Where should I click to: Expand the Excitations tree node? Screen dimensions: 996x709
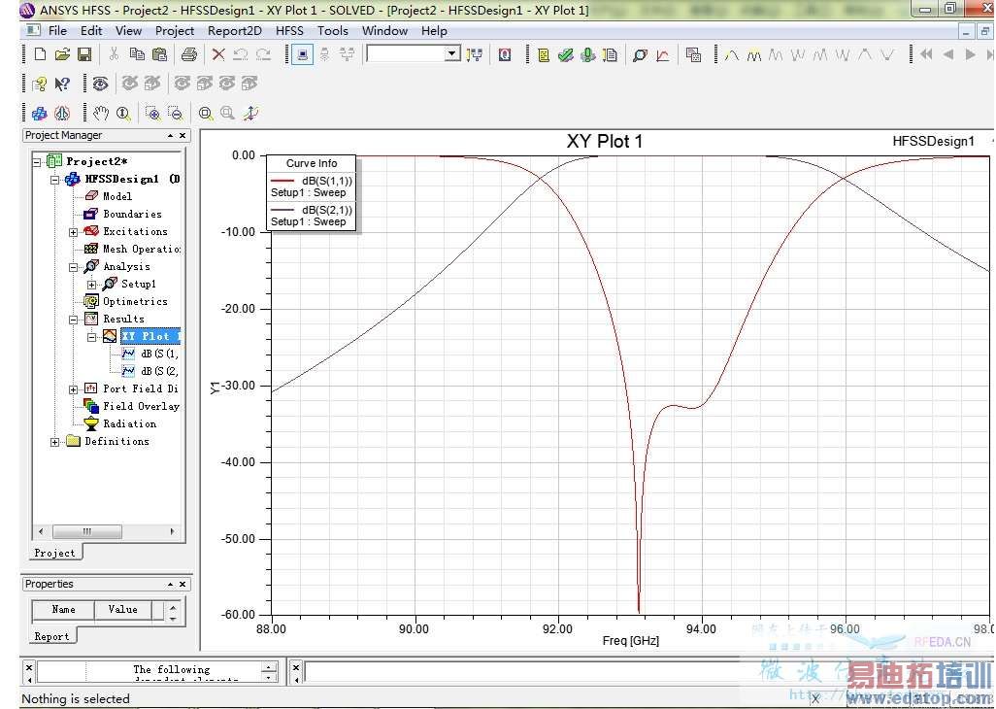point(74,232)
